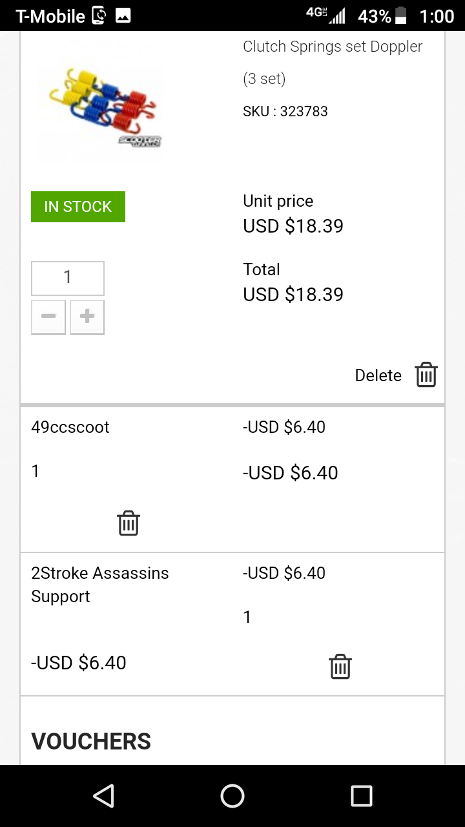Remove the 49ccscoot discount with trash icon
The width and height of the screenshot is (465, 827).
click(129, 523)
